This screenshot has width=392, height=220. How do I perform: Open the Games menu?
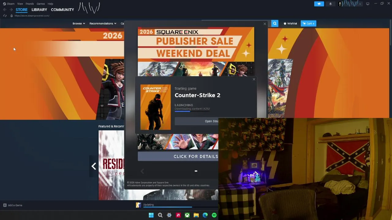click(41, 4)
